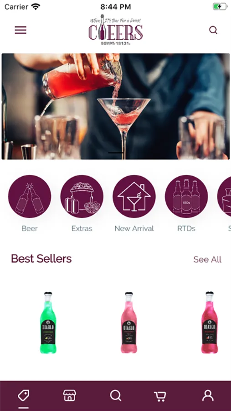Switch to the profile tab
The height and width of the screenshot is (411, 231).
(208, 396)
